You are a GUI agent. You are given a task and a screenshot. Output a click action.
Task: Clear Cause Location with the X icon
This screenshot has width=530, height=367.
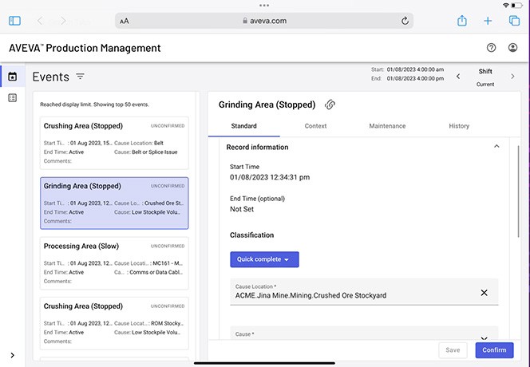(x=484, y=293)
